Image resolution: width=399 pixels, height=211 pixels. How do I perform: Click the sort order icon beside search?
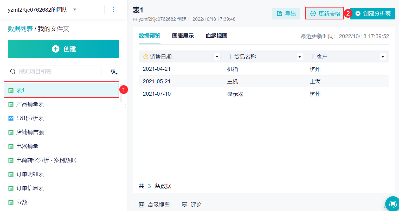click(114, 72)
